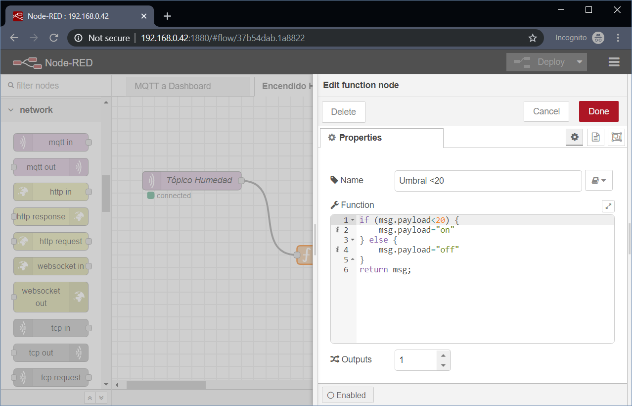Image resolution: width=632 pixels, height=406 pixels.
Task: Open the function library book dropdown
Action: tap(599, 181)
